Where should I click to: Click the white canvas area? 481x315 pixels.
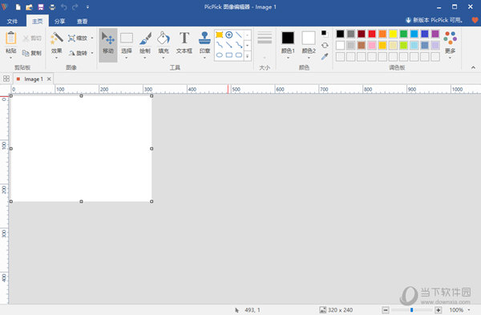click(81, 149)
